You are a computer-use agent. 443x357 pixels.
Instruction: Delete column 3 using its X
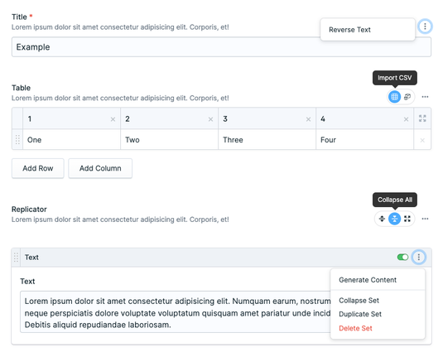click(x=308, y=119)
